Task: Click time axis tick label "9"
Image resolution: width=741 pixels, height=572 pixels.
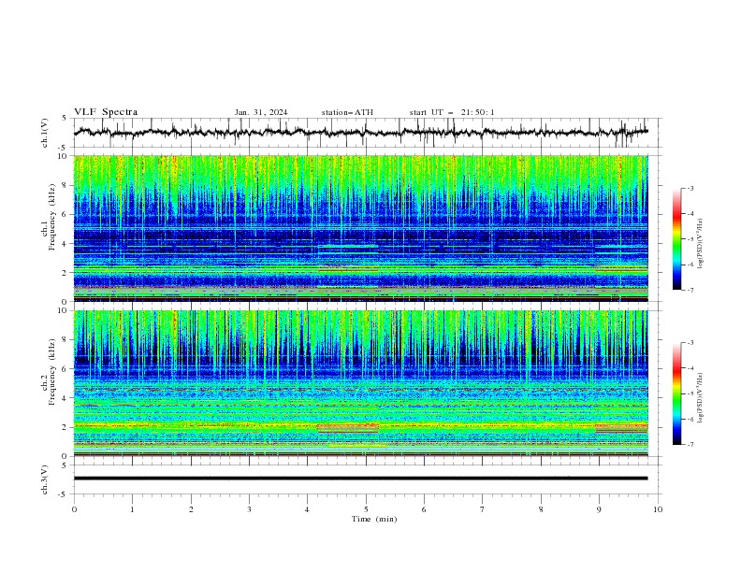Action: coord(599,509)
